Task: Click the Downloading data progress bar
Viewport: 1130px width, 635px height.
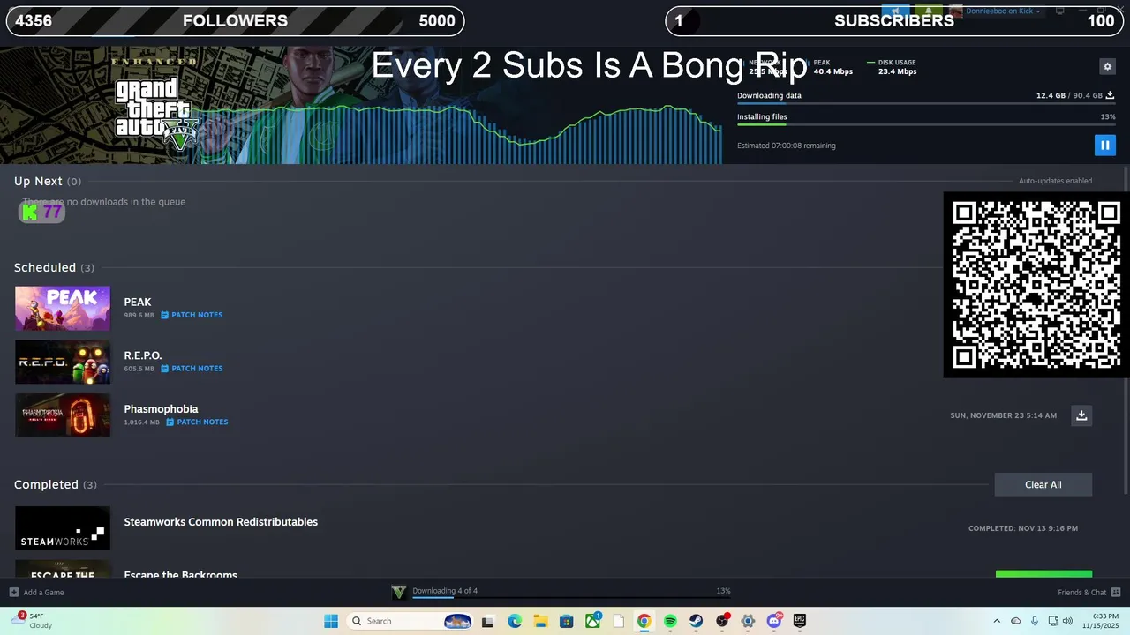Action: point(926,104)
